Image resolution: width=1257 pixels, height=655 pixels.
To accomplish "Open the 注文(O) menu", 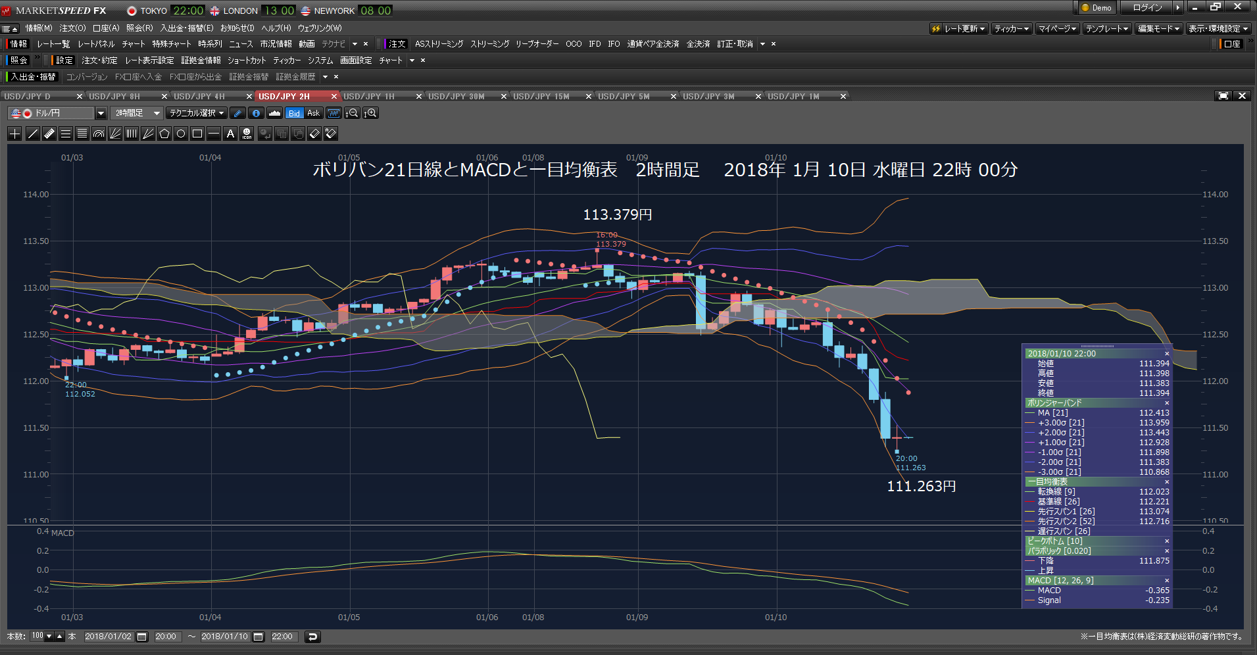I will tap(72, 28).
